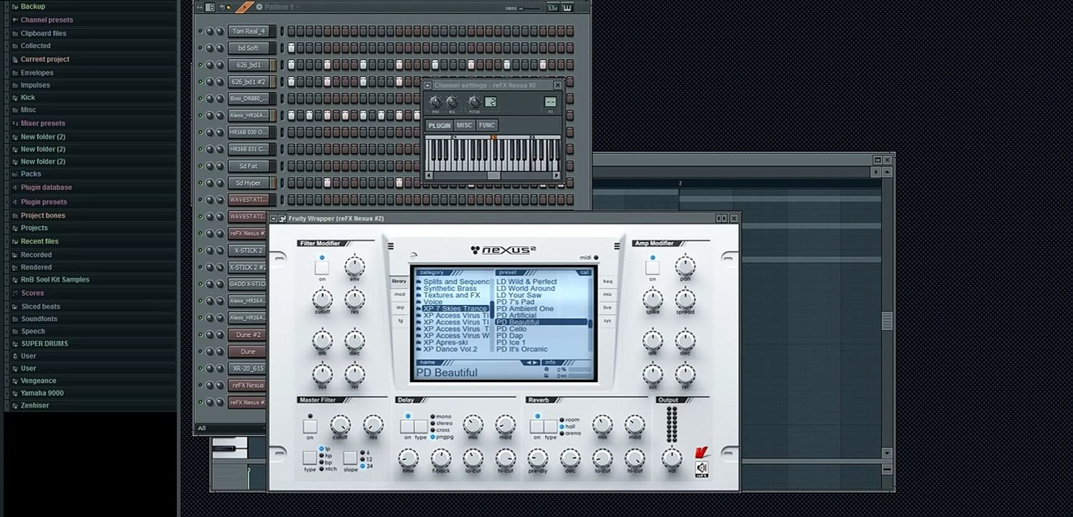
Task: Toggle the Reverb on button
Action: click(536, 427)
